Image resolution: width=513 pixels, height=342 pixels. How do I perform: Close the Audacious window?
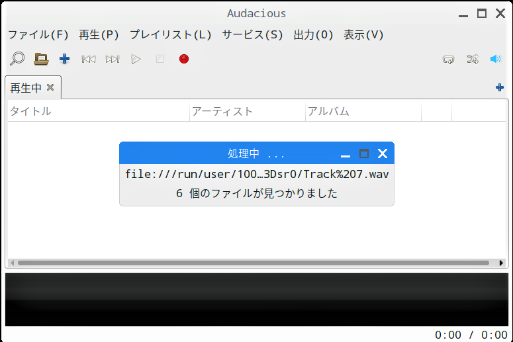click(500, 13)
